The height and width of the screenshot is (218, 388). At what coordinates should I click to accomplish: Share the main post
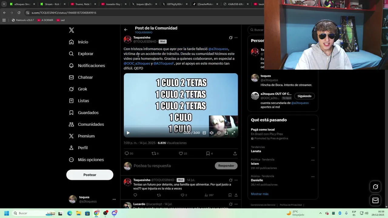tap(235, 154)
